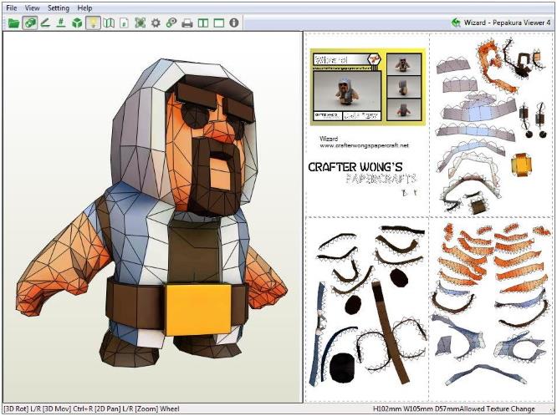Click the information (i) icon
The width and height of the screenshot is (557, 416).
pyautogui.click(x=233, y=23)
